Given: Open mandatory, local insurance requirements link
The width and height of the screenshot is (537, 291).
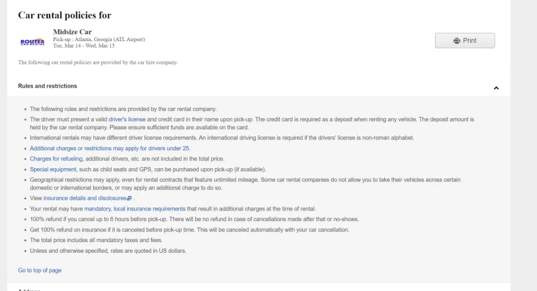Looking at the screenshot, I should coord(135,209).
